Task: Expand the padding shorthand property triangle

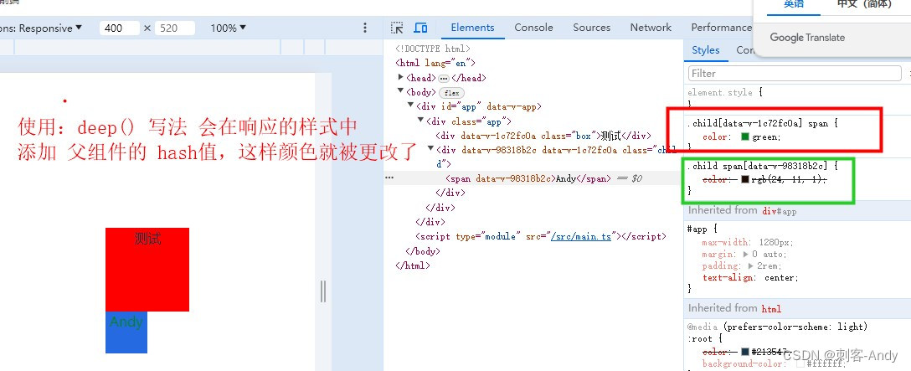Action: tap(752, 265)
